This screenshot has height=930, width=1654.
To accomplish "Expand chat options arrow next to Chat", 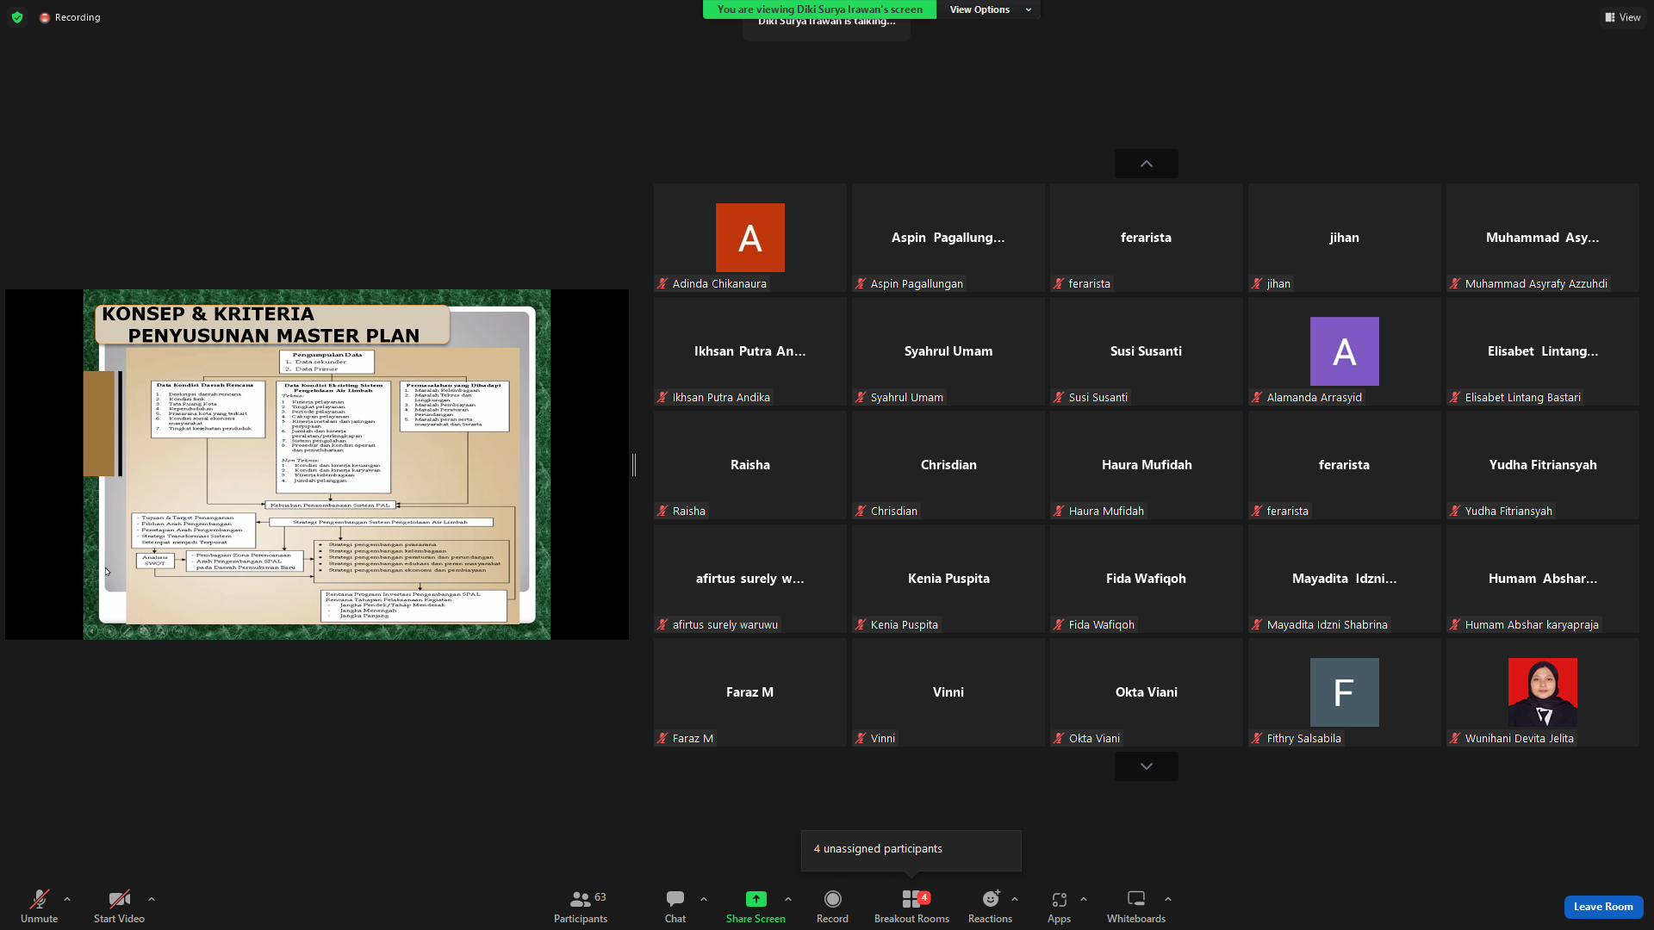I will pos(704,899).
